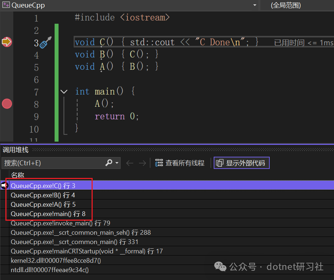Go to previous search result arrow
The height and width of the screenshot is (280, 334).
tap(130, 163)
